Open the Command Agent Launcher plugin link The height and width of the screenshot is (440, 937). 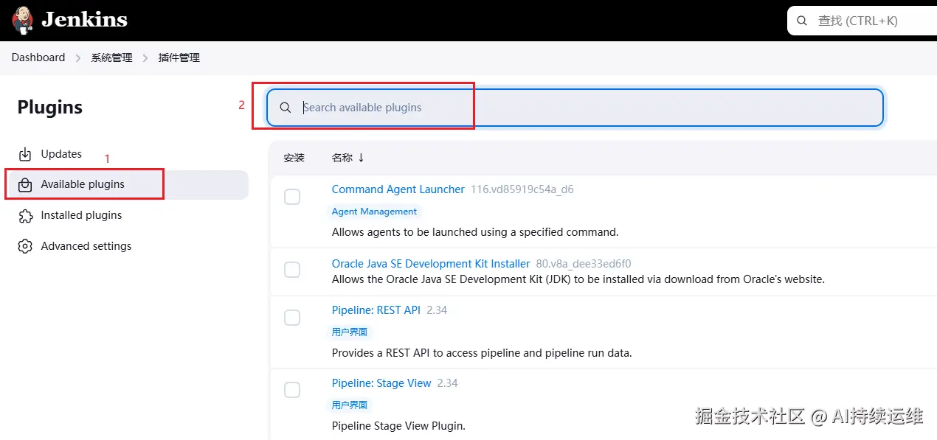coord(398,189)
